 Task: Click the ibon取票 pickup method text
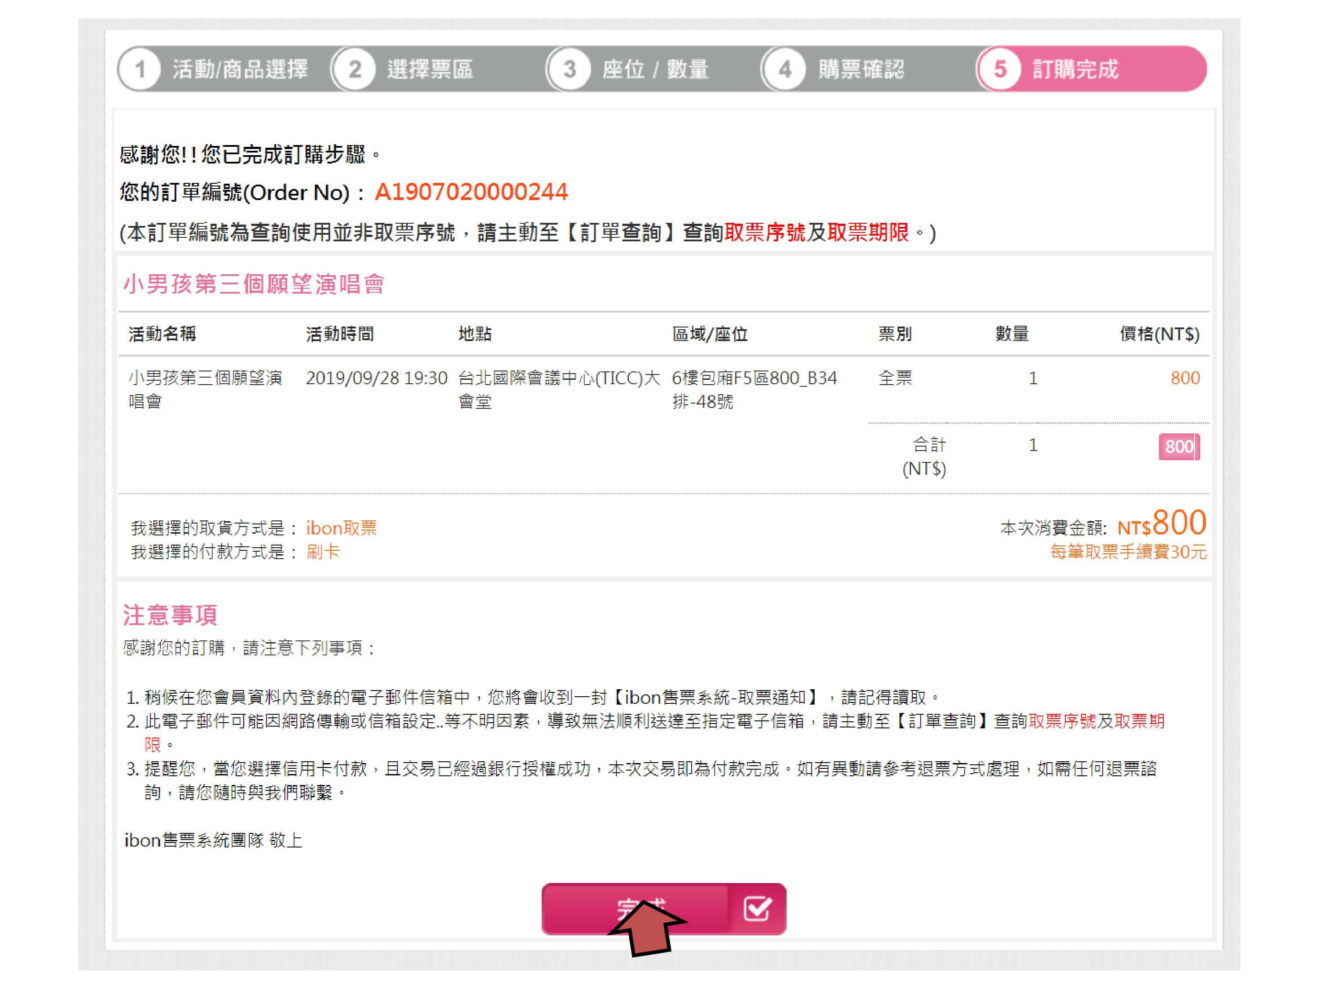(341, 527)
